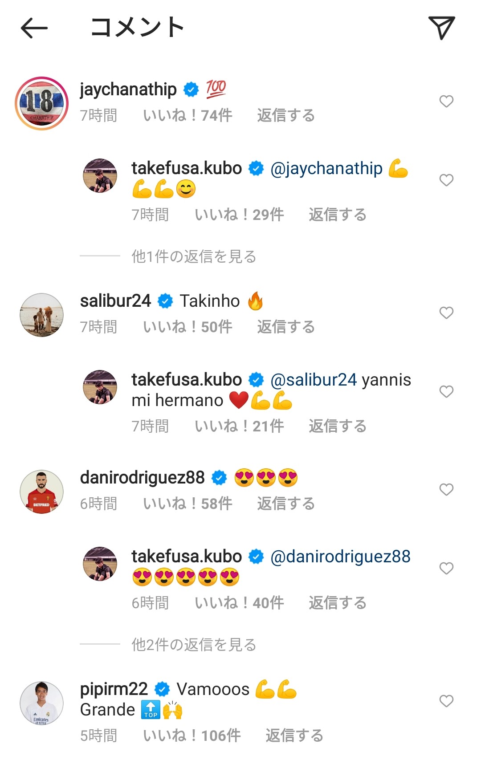This screenshot has width=481, height=768.
Task: Expand 他2件の返信を見る replies
Action: pyautogui.click(x=194, y=645)
